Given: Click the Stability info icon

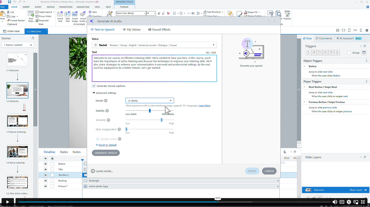Looking at the screenshot, I should 107,111.
